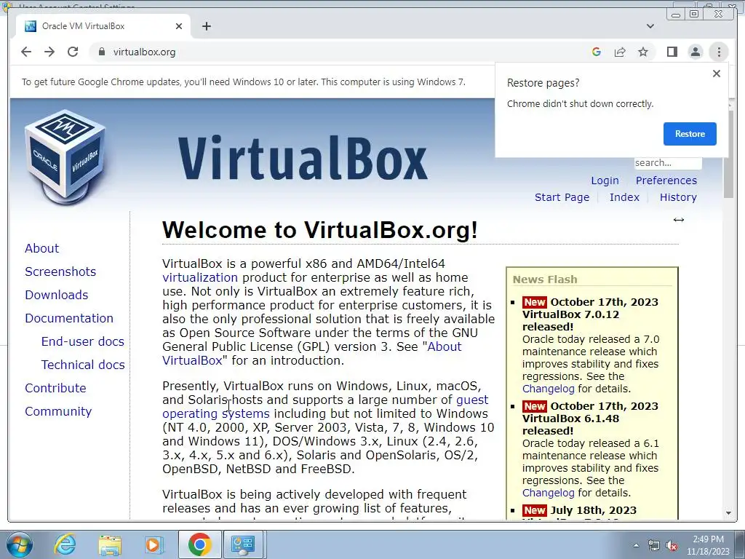Open the Control Panel taskbar item
The image size is (745, 559).
coord(243,544)
